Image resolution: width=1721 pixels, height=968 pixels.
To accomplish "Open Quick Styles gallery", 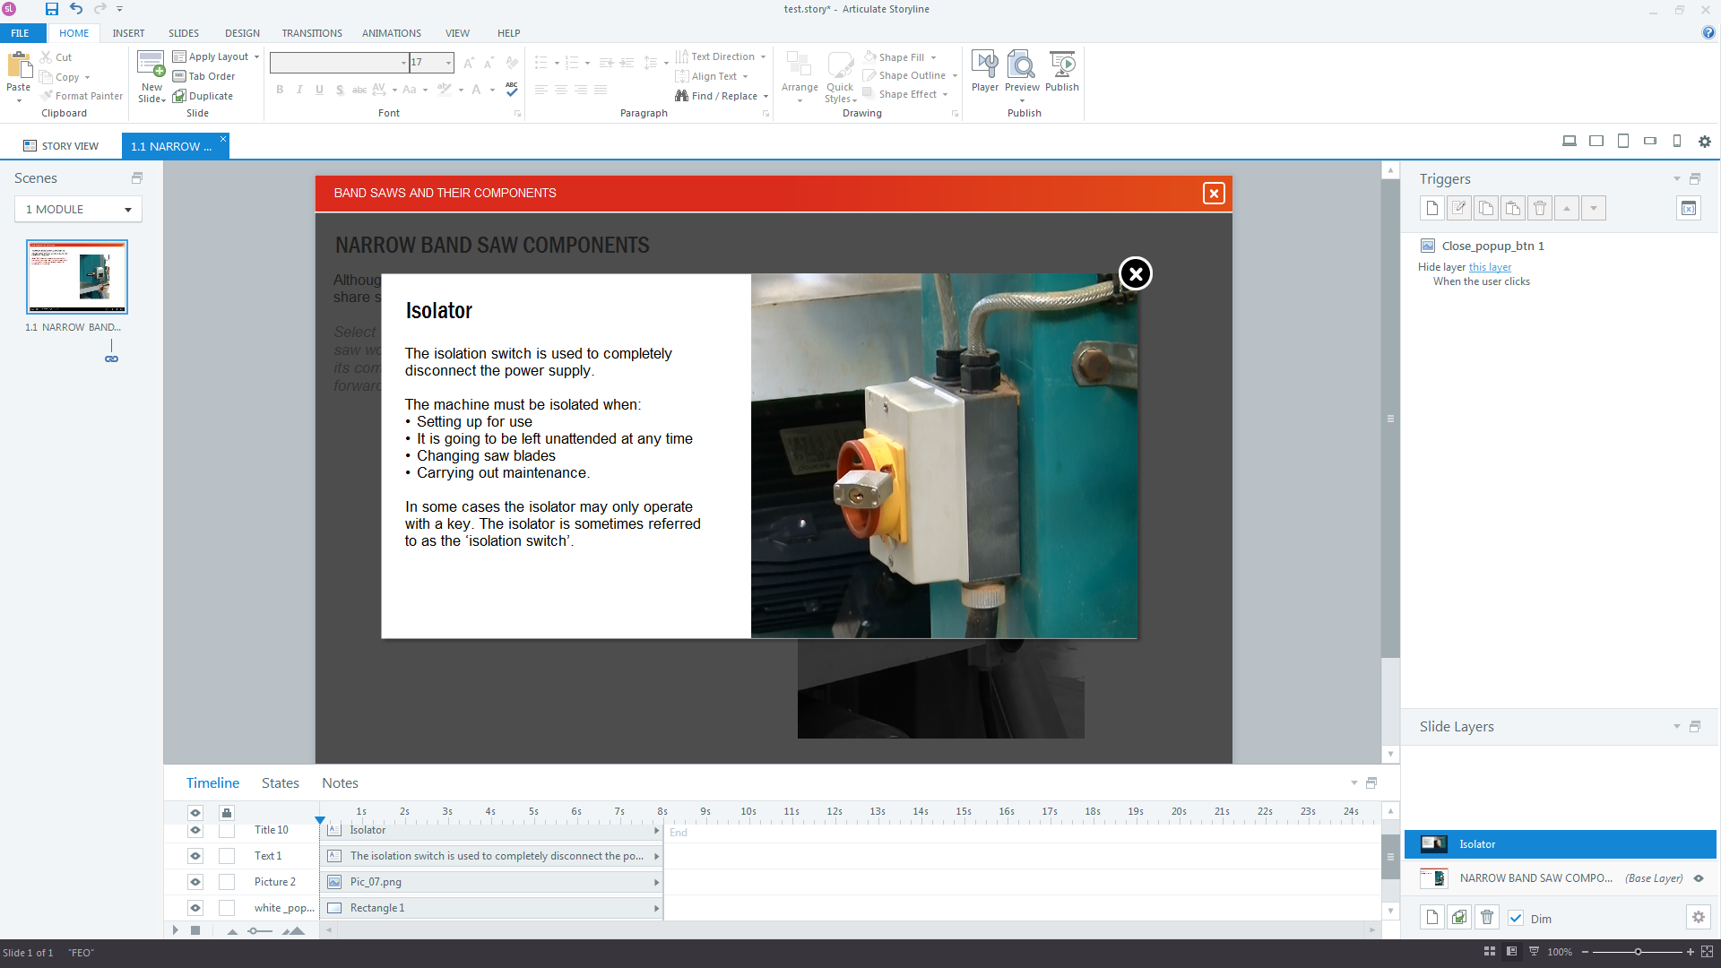I will pos(840,75).
